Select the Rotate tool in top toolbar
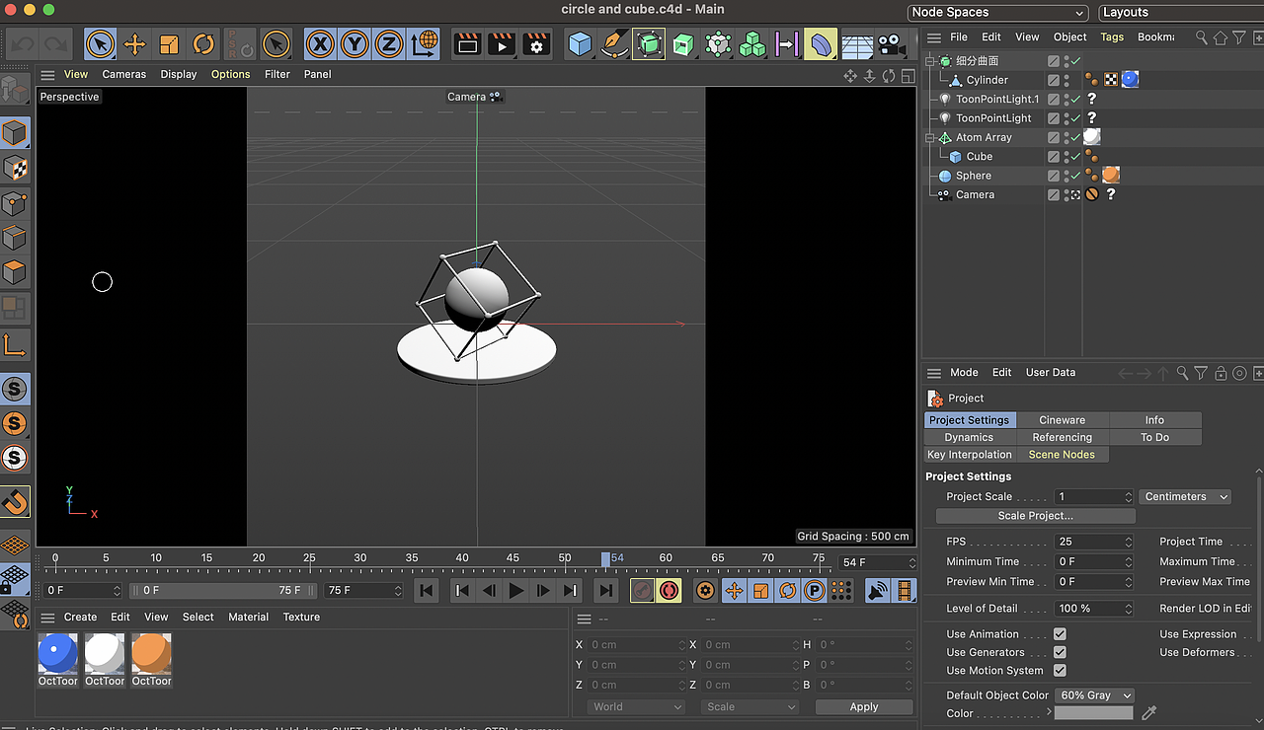This screenshot has width=1264, height=730. (203, 44)
